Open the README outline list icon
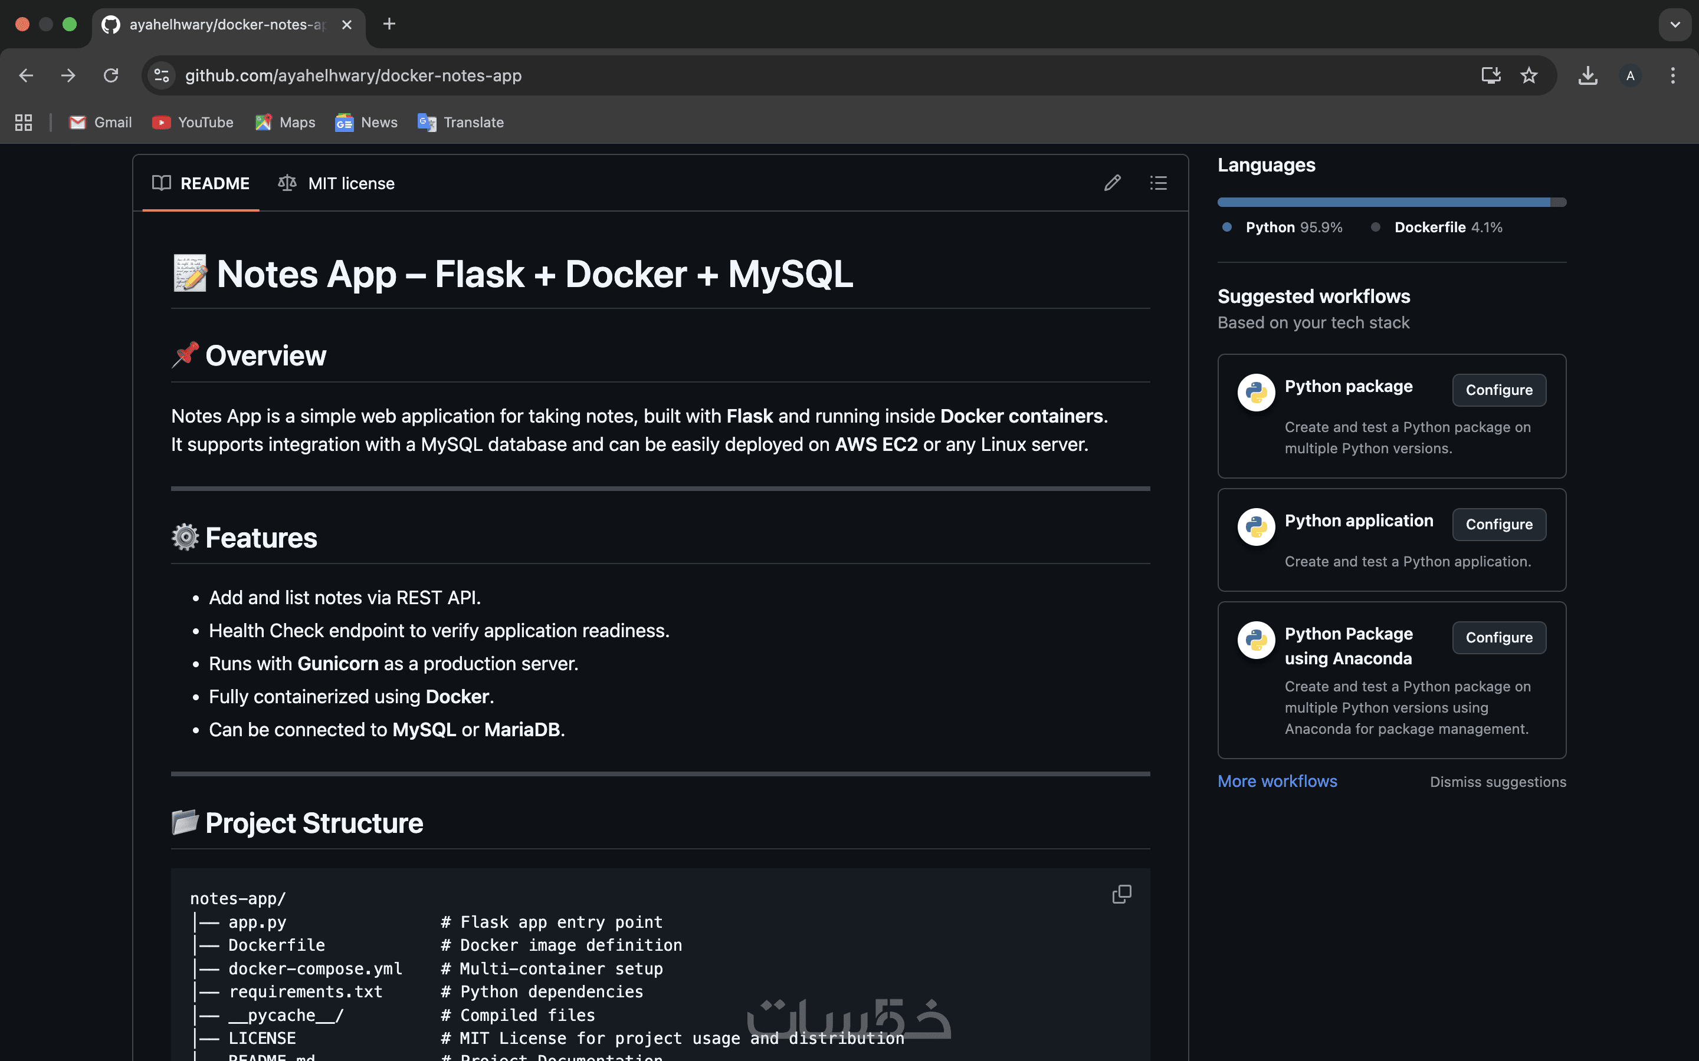Screen dimensions: 1699x1061 click(x=1159, y=183)
